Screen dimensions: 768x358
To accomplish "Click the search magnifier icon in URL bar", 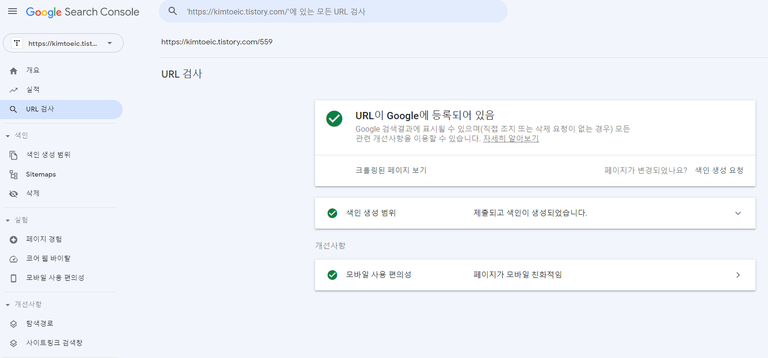I will 172,11.
